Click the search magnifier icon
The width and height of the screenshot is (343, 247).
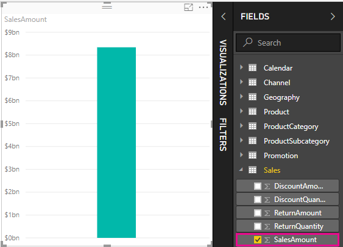click(248, 43)
